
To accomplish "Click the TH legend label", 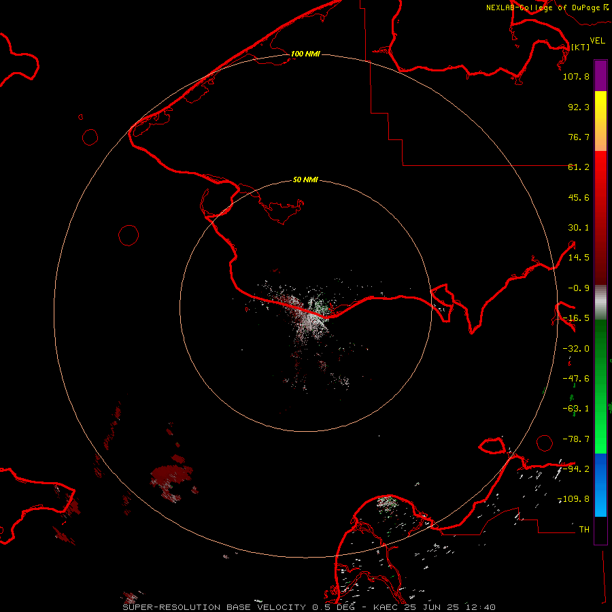I will point(584,530).
